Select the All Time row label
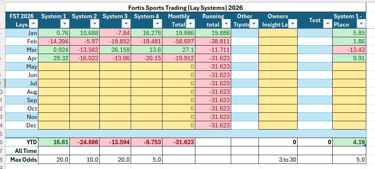This screenshot has width=375, height=169. click(x=22, y=151)
